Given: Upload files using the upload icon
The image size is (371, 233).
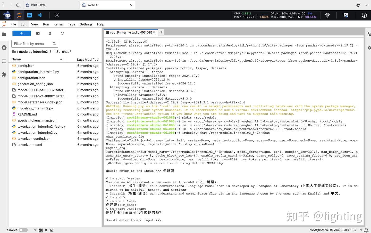Looking at the screenshot, I should (x=50, y=33).
